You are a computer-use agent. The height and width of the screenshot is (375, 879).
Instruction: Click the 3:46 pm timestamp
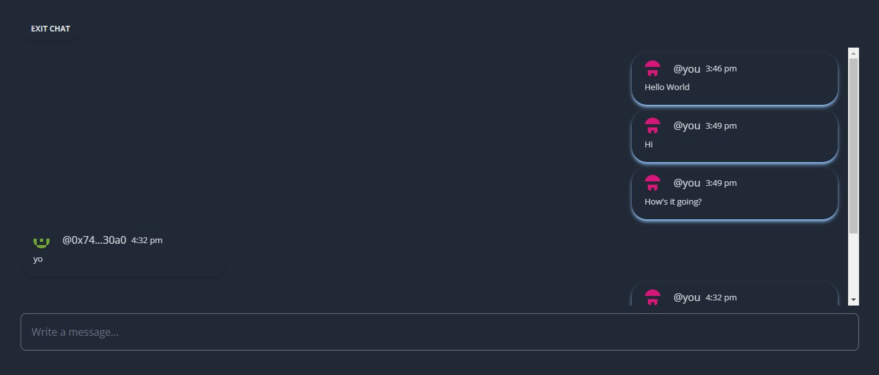click(721, 68)
